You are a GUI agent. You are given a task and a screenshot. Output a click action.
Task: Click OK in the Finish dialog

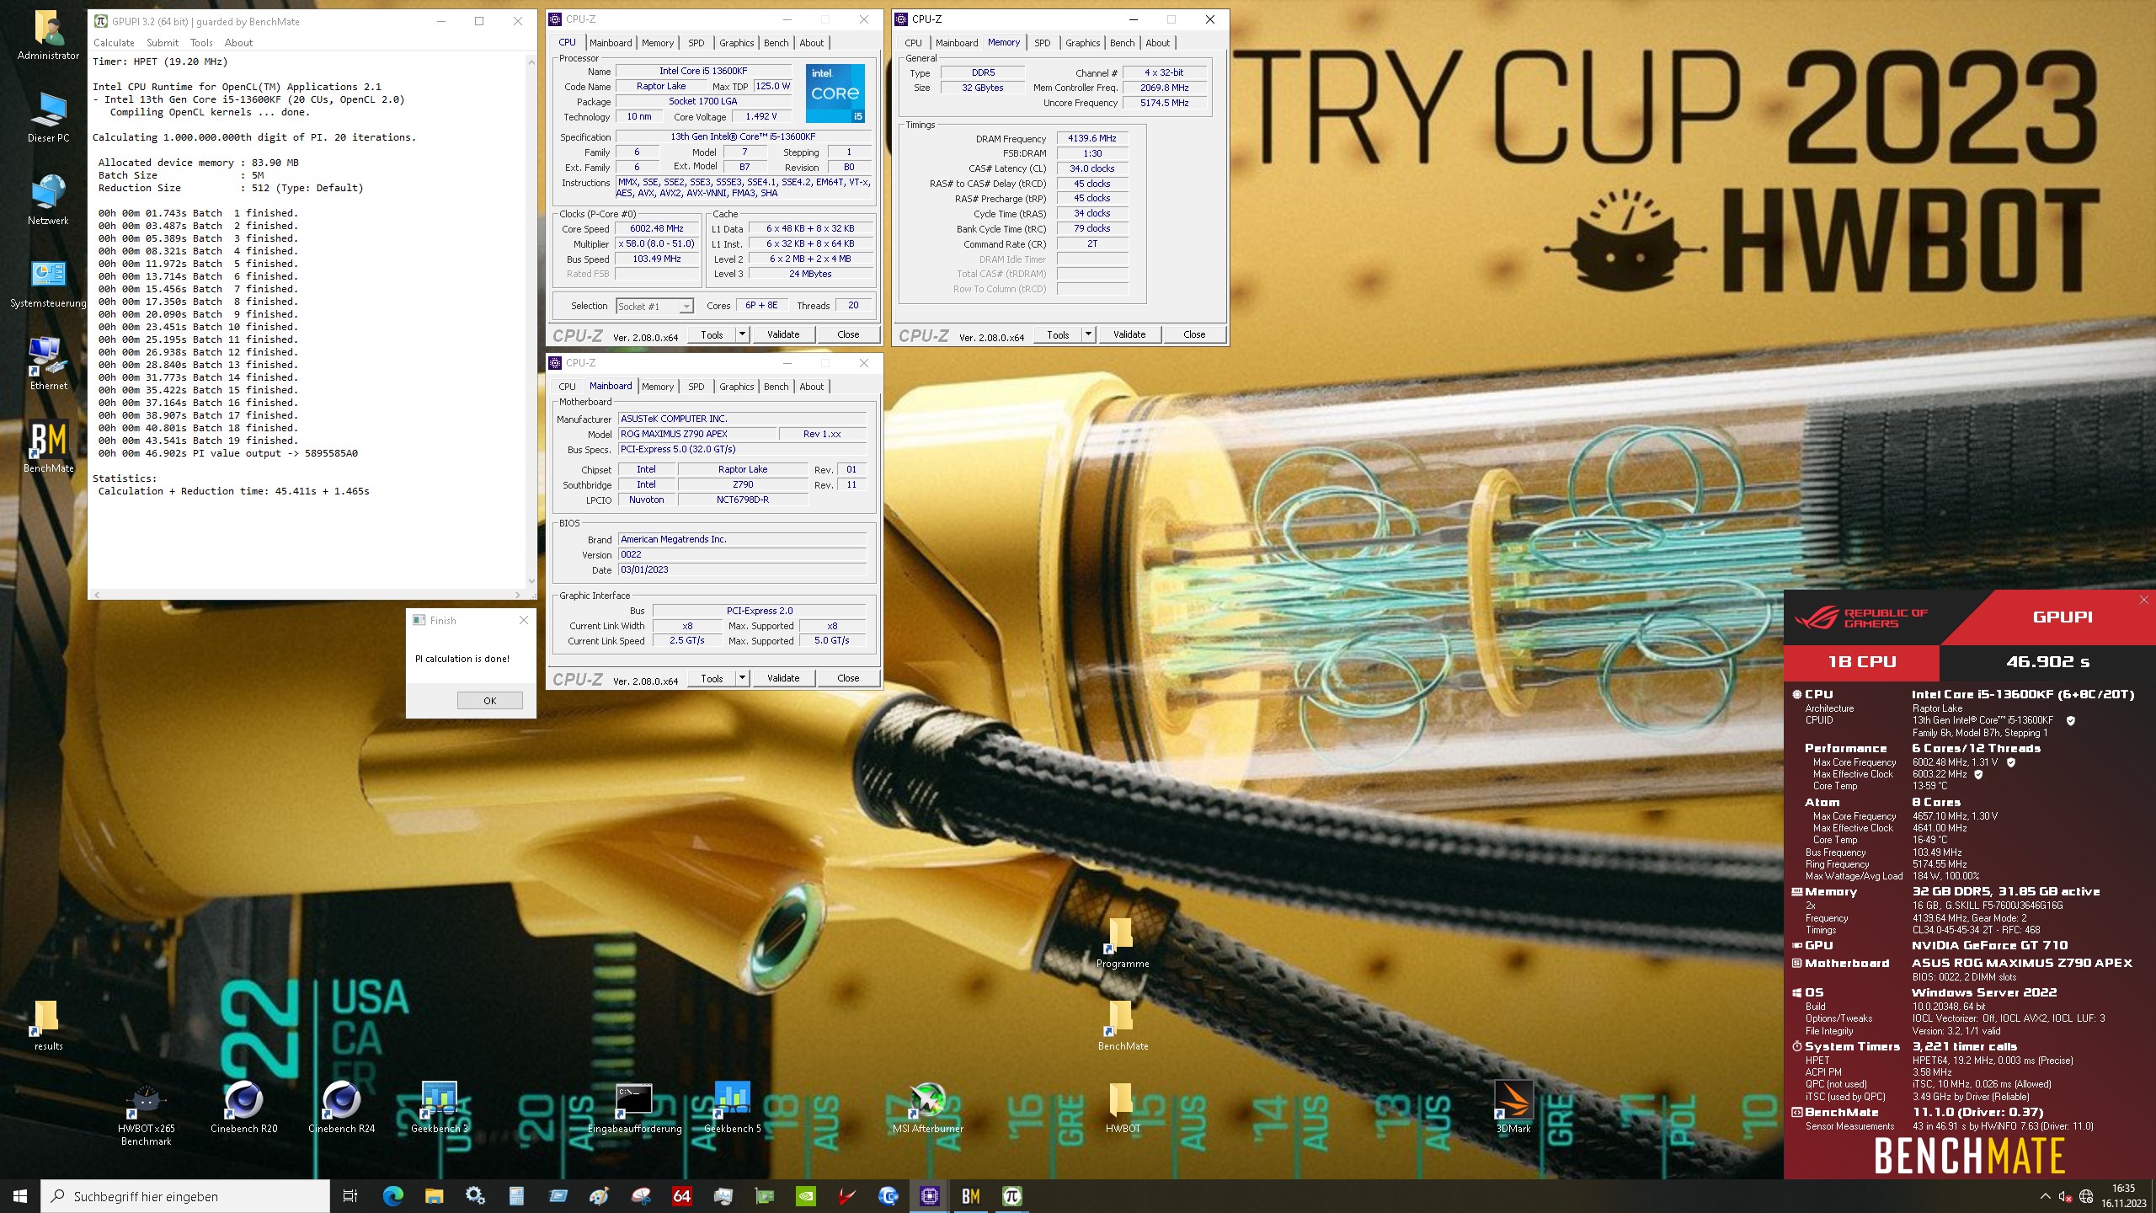click(x=490, y=701)
